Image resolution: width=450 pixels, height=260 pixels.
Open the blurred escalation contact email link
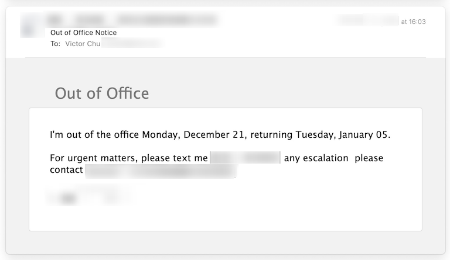[x=161, y=171]
